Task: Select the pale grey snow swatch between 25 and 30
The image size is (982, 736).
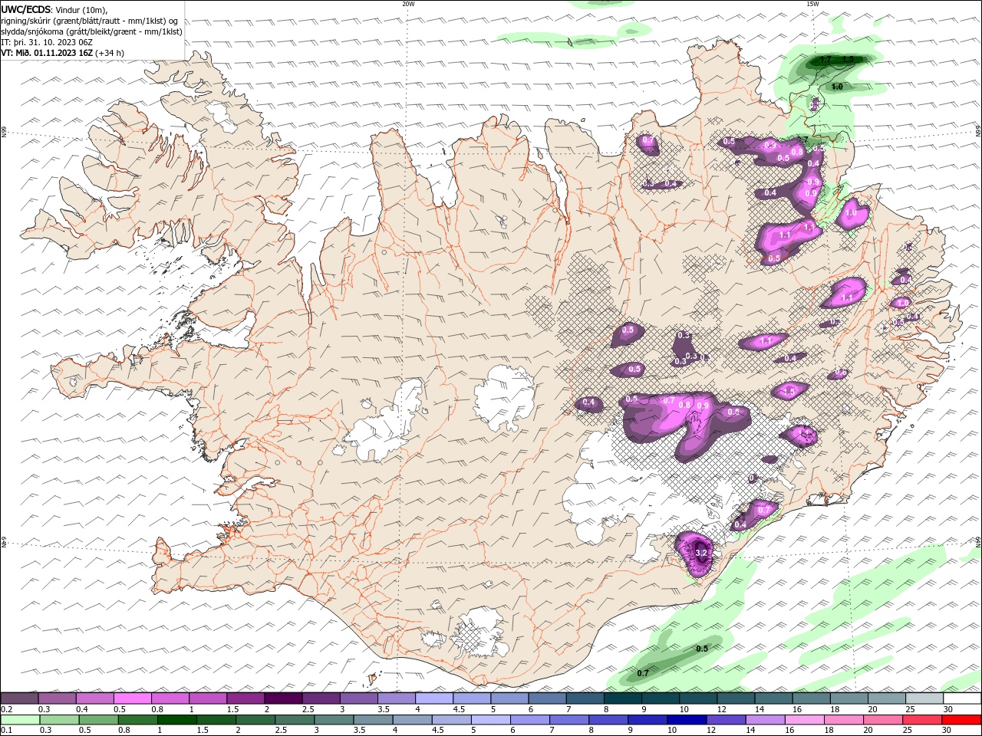Action: 924,698
